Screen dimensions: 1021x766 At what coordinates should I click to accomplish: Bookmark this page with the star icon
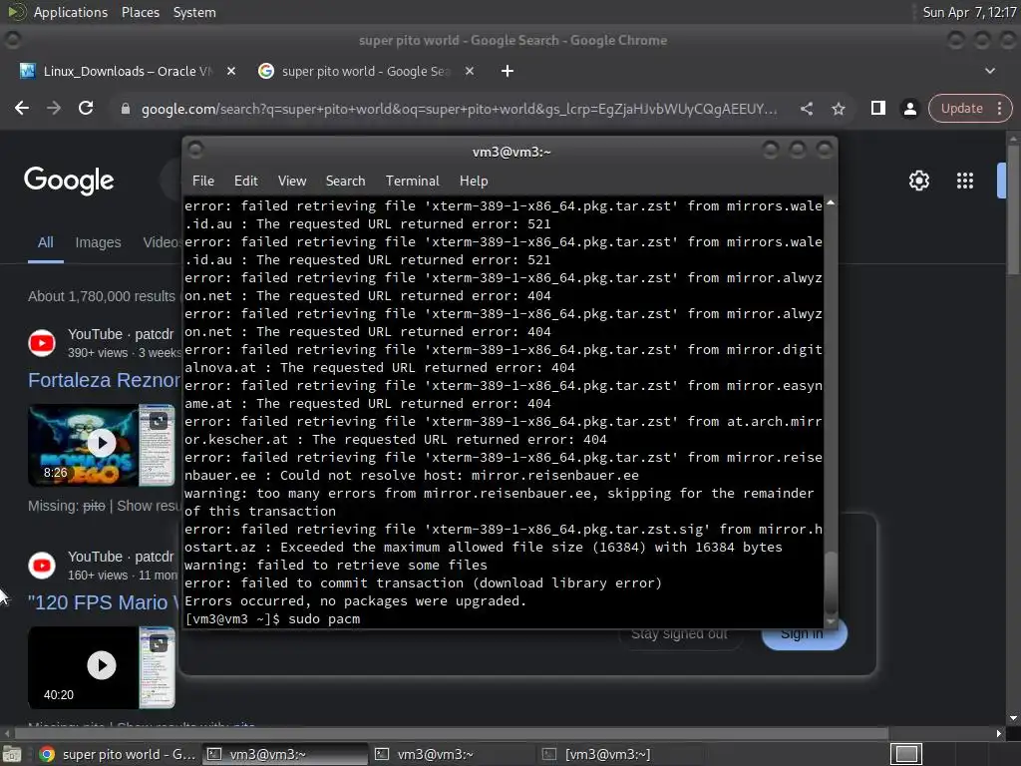tap(838, 109)
